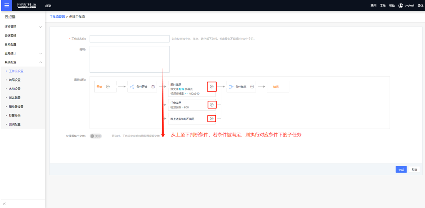Add subtask under the 任意满足 condition

coord(212,105)
